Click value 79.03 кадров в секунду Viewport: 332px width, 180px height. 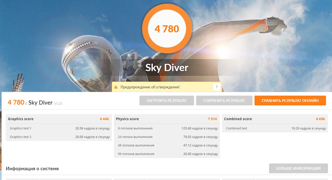[x=201, y=137]
